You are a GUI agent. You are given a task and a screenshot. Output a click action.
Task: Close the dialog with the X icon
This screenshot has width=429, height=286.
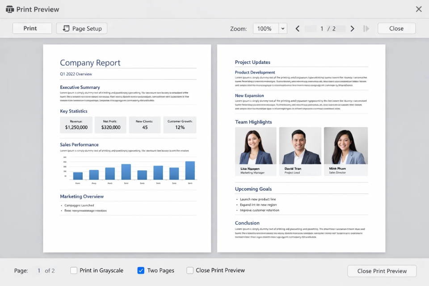coord(419,9)
